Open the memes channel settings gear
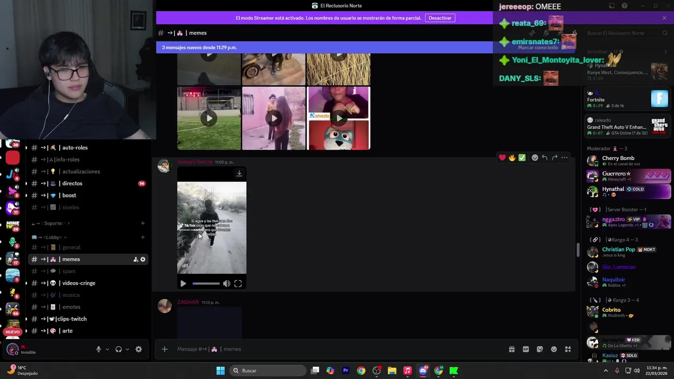 (x=143, y=260)
